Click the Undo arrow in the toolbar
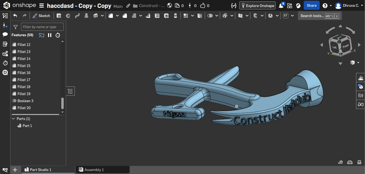 15,16
